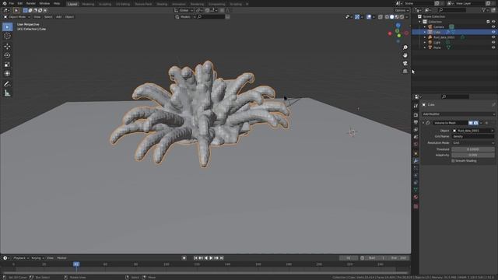Open View Layer properties tab
The image size is (498, 280).
[416, 130]
